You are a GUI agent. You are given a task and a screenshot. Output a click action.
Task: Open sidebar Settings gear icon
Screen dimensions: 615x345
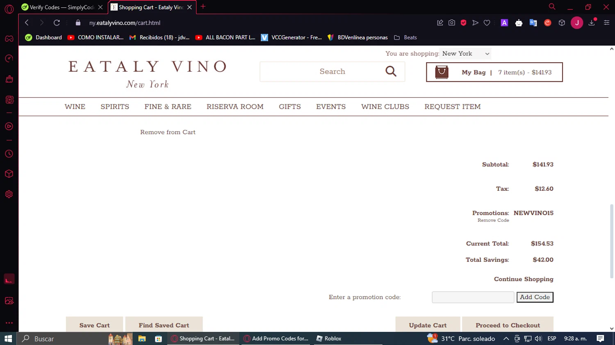[9, 194]
